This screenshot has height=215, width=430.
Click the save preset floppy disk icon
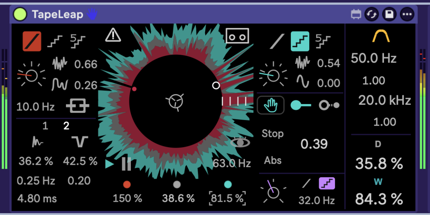coord(389,14)
